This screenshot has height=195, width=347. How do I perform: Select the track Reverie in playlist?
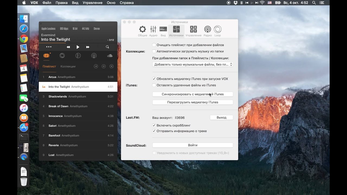78,145
